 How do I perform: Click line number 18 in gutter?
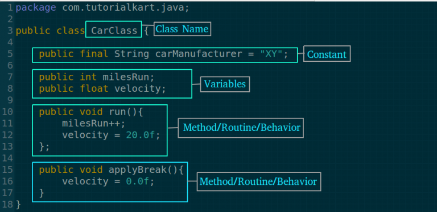[x=7, y=205]
